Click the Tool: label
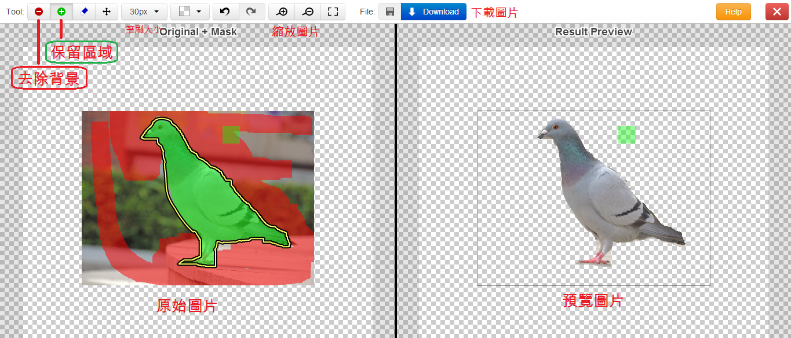791x338 pixels. click(14, 12)
